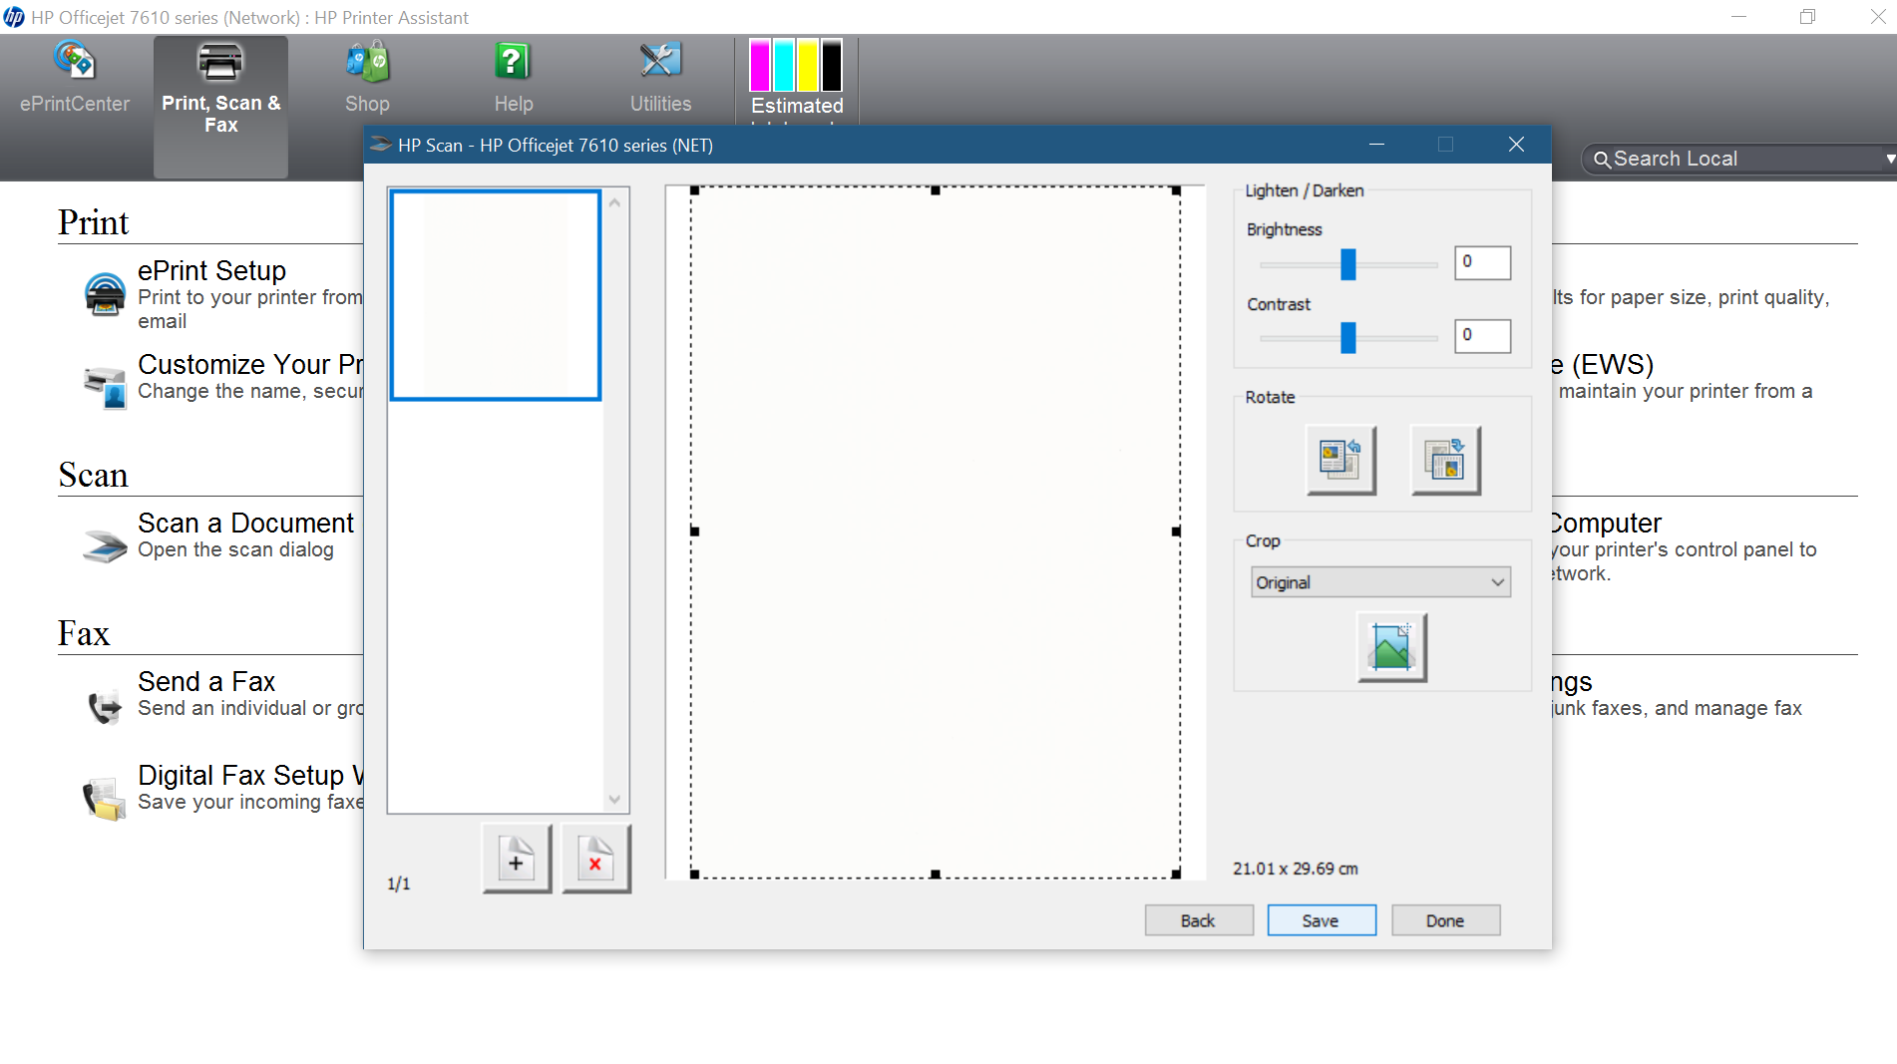
Task: Rotate the scanned page left
Action: click(1340, 460)
